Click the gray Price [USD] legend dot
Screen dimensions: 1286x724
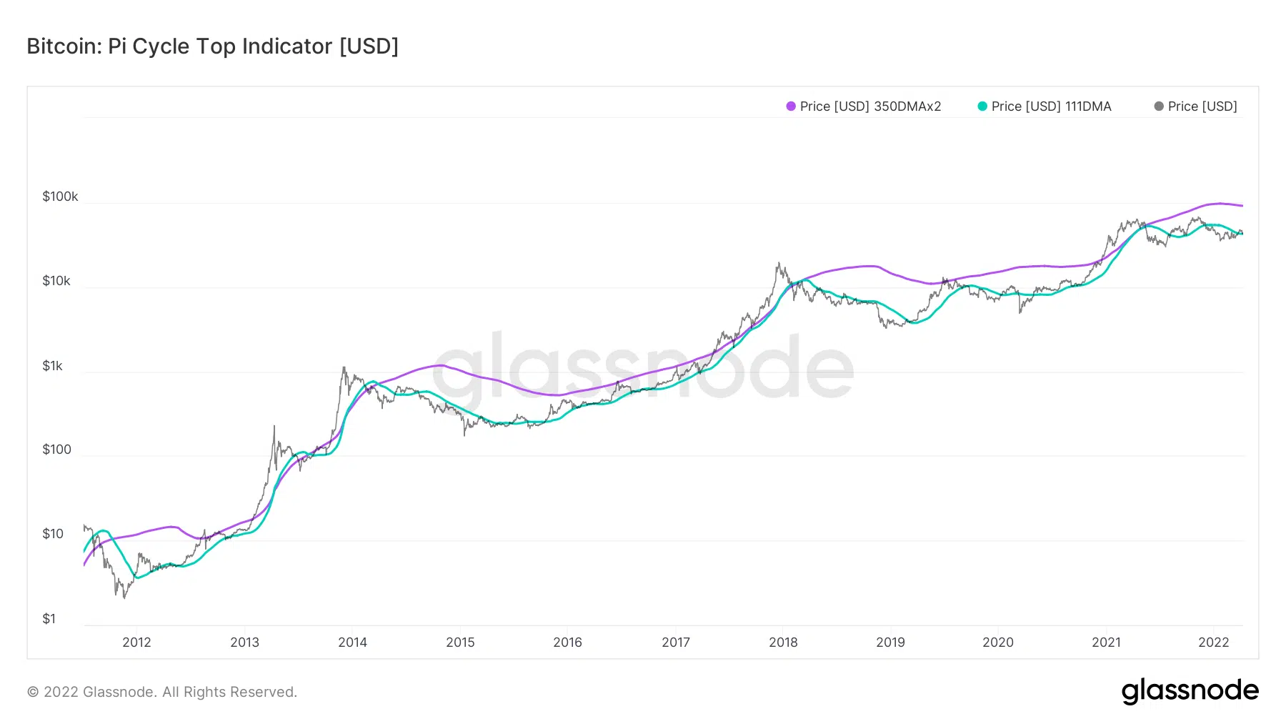[1159, 106]
